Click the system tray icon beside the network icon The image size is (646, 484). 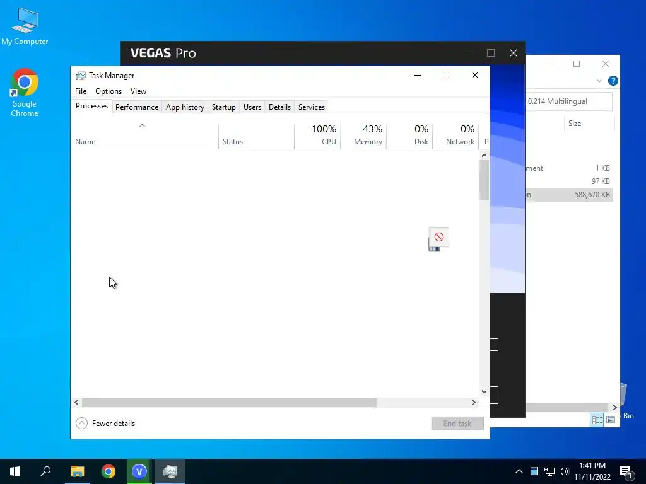(534, 471)
